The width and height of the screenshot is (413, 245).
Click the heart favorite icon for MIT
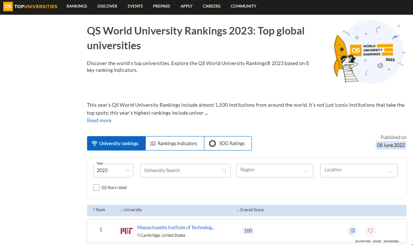coord(370,231)
